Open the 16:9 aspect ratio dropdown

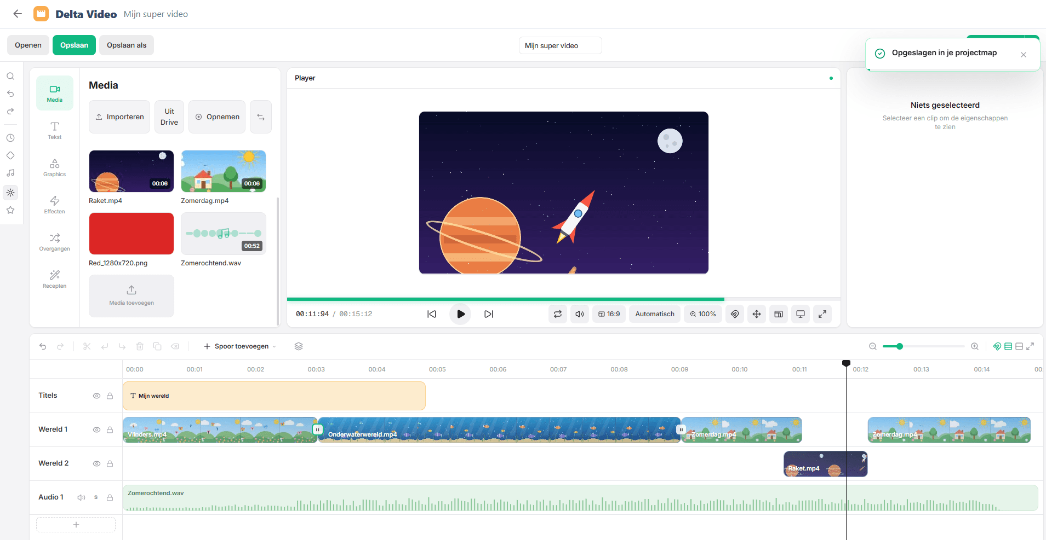tap(609, 314)
